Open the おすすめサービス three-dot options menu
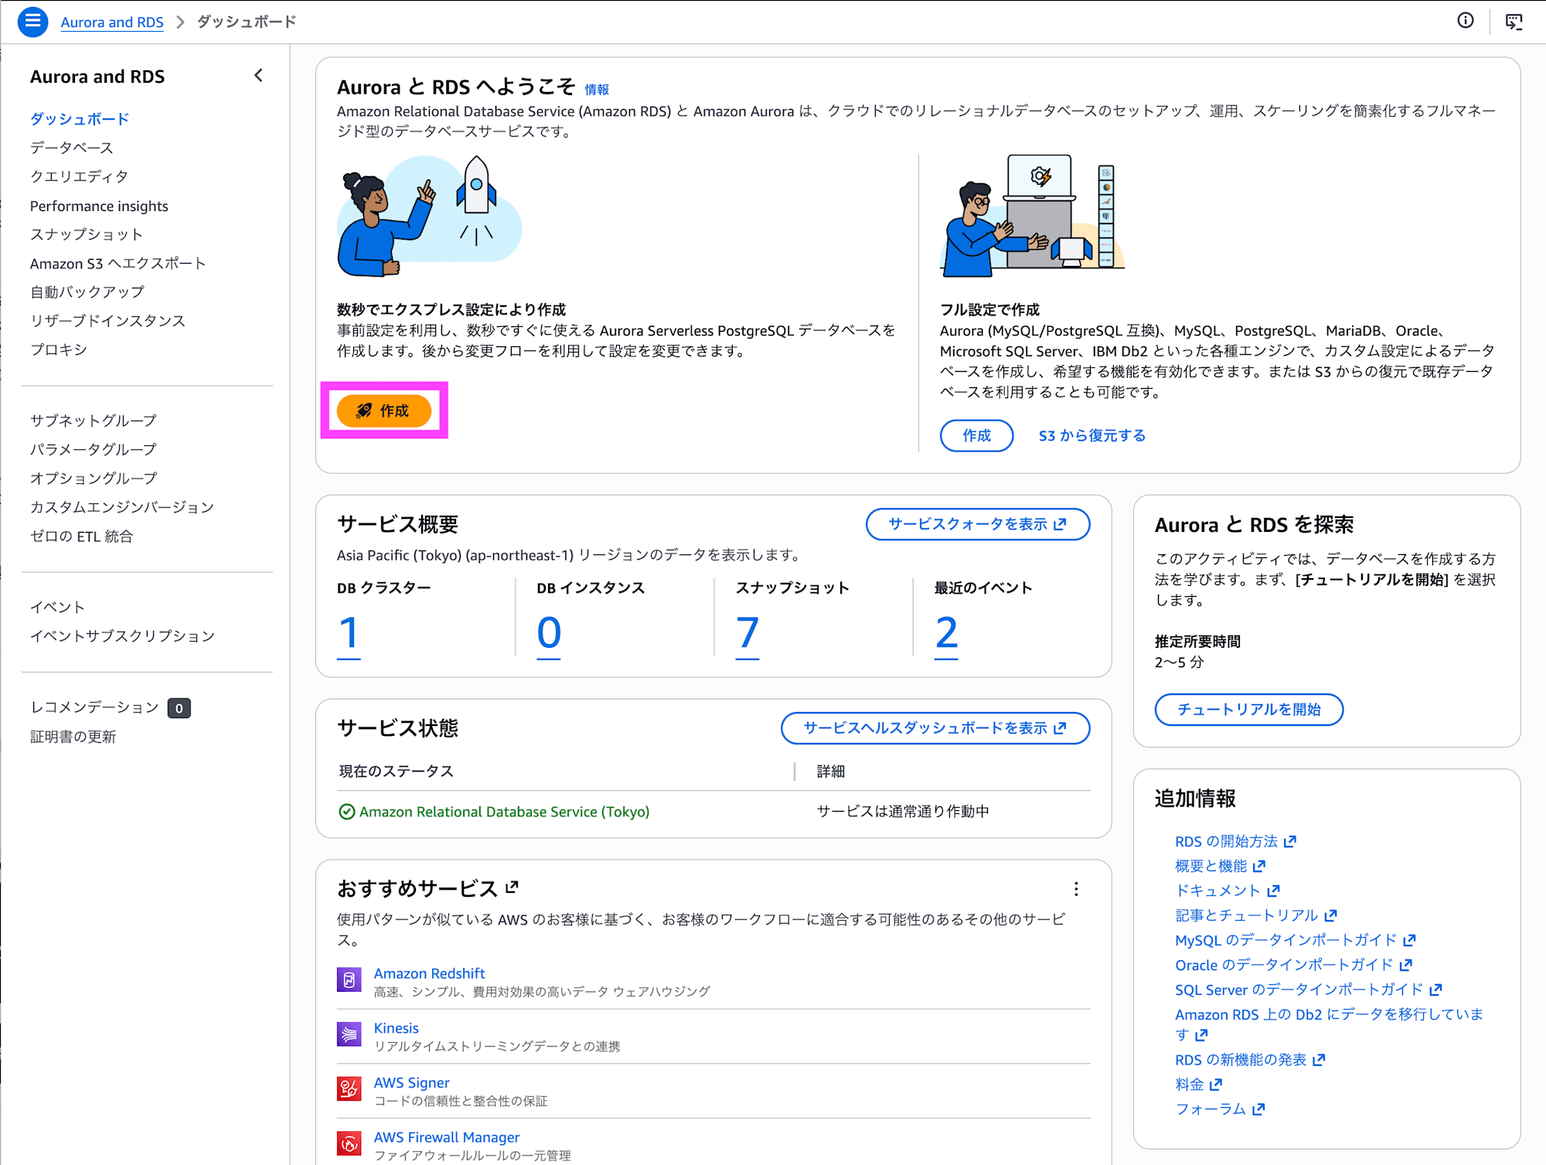The width and height of the screenshot is (1546, 1165). 1075,889
